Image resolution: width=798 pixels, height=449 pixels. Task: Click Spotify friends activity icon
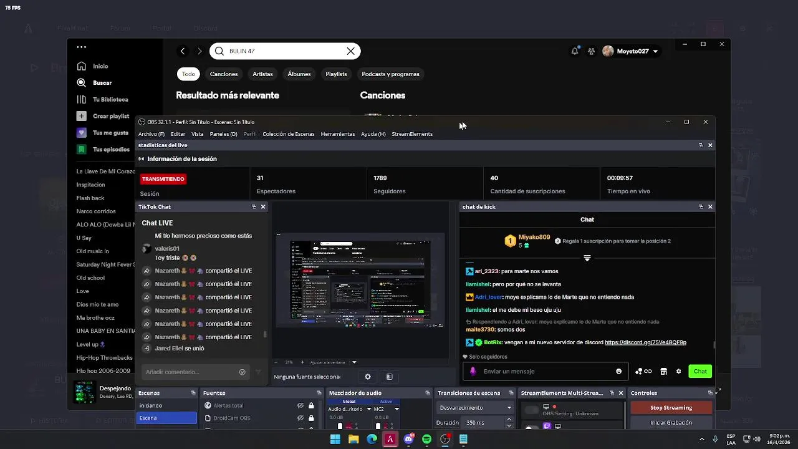[591, 51]
